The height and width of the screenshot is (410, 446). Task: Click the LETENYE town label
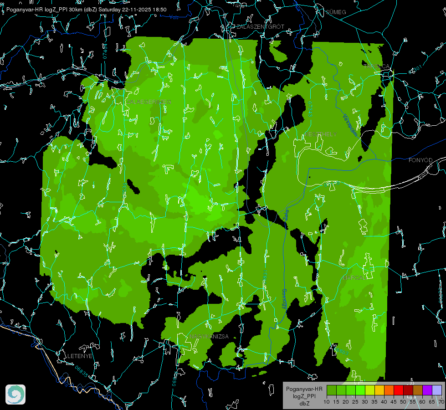[x=80, y=356]
